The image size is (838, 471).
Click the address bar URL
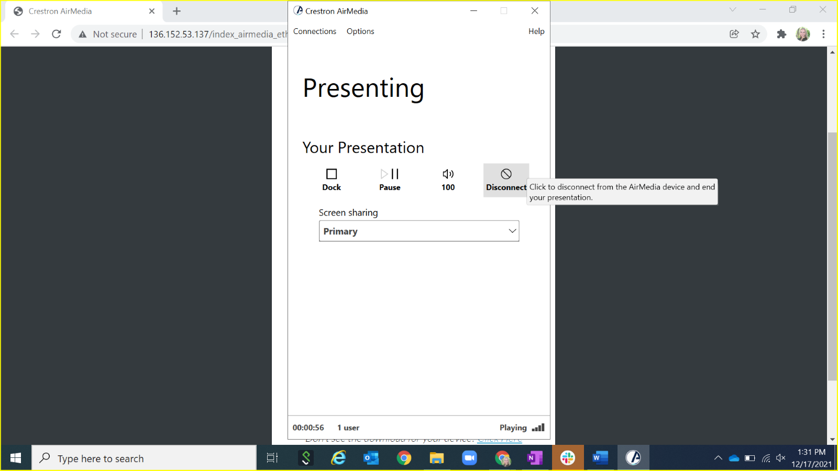pyautogui.click(x=218, y=34)
